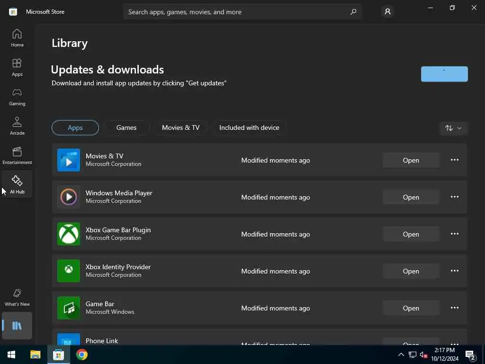Click the Movies & TV app icon
The width and height of the screenshot is (485, 364).
[69, 160]
